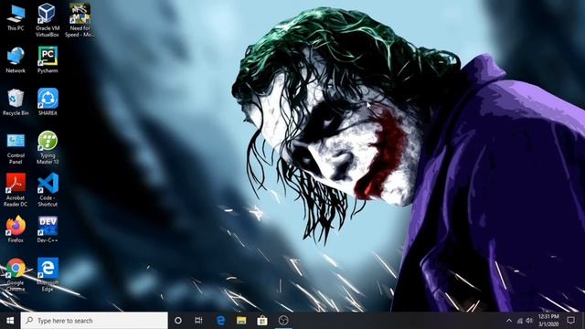Viewport: 585px width, 329px height.
Task: Open network status in the system tray
Action: (520, 321)
